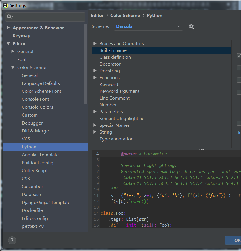This screenshot has height=251, width=241.
Task: Click '@param' in the code preview
Action: [x=129, y=154]
